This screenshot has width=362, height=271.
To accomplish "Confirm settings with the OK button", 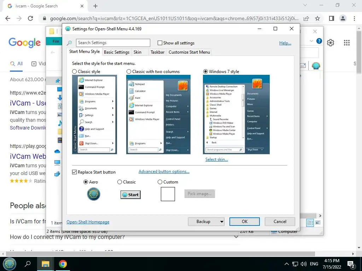I will 245,222.
